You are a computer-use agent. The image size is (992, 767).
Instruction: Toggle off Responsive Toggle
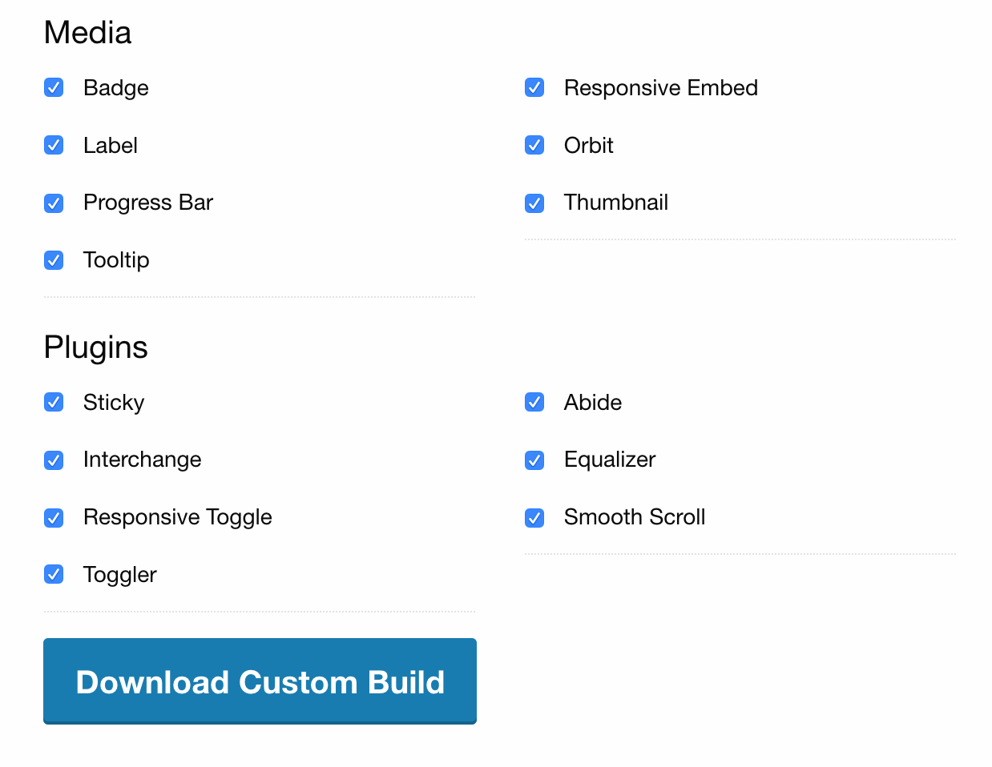53,517
